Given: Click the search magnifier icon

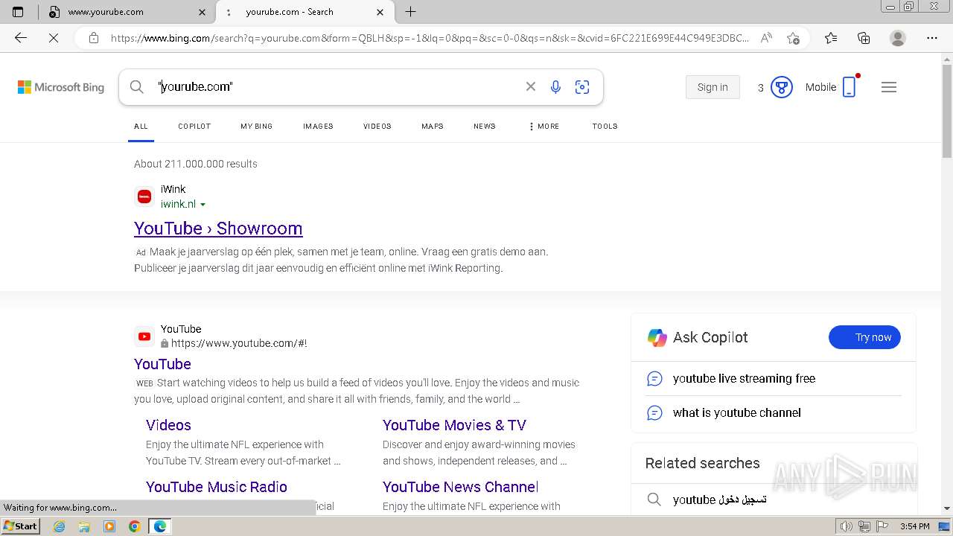Looking at the screenshot, I should 136,87.
